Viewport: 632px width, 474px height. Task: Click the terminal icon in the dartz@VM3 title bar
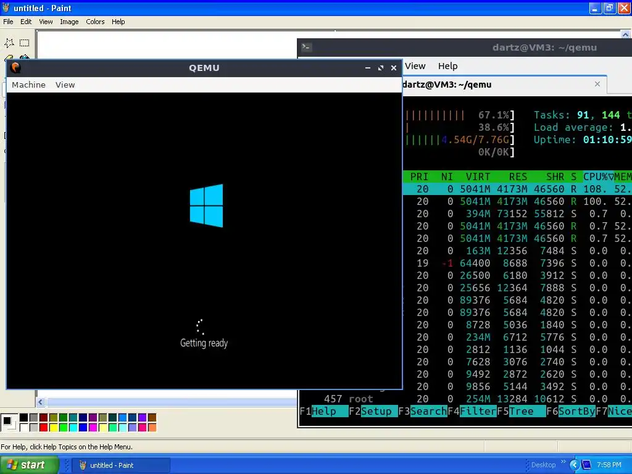coord(306,47)
